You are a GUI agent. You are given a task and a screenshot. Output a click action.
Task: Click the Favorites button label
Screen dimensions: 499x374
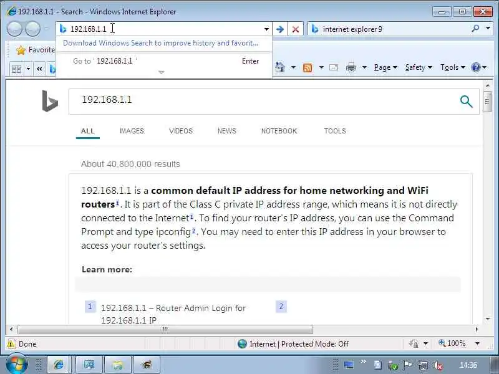pos(42,50)
